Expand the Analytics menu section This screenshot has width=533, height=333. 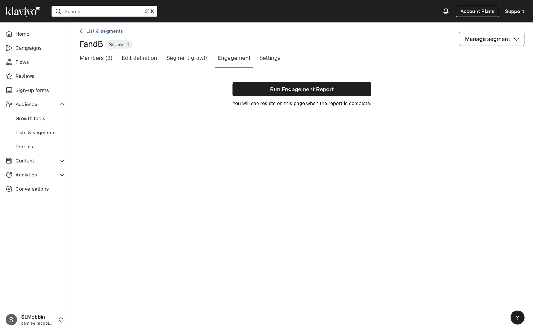[x=62, y=175]
